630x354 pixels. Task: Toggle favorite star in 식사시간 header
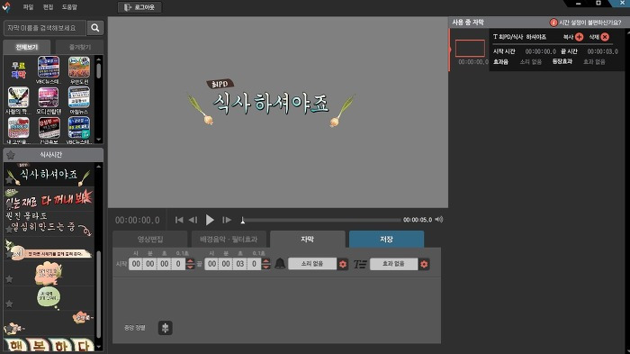tap(11, 155)
